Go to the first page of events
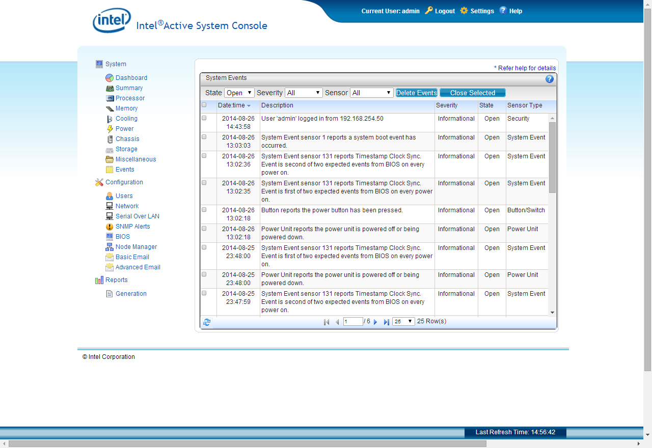 327,322
